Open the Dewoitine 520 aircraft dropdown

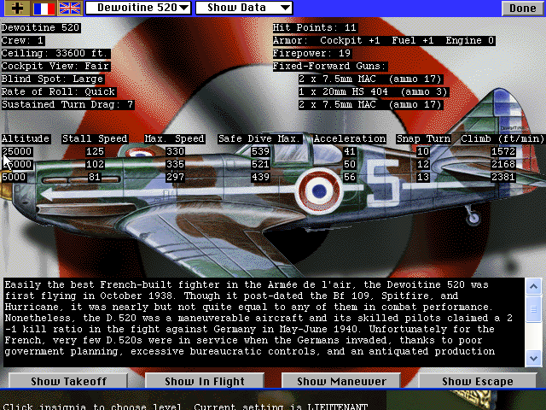click(x=138, y=8)
